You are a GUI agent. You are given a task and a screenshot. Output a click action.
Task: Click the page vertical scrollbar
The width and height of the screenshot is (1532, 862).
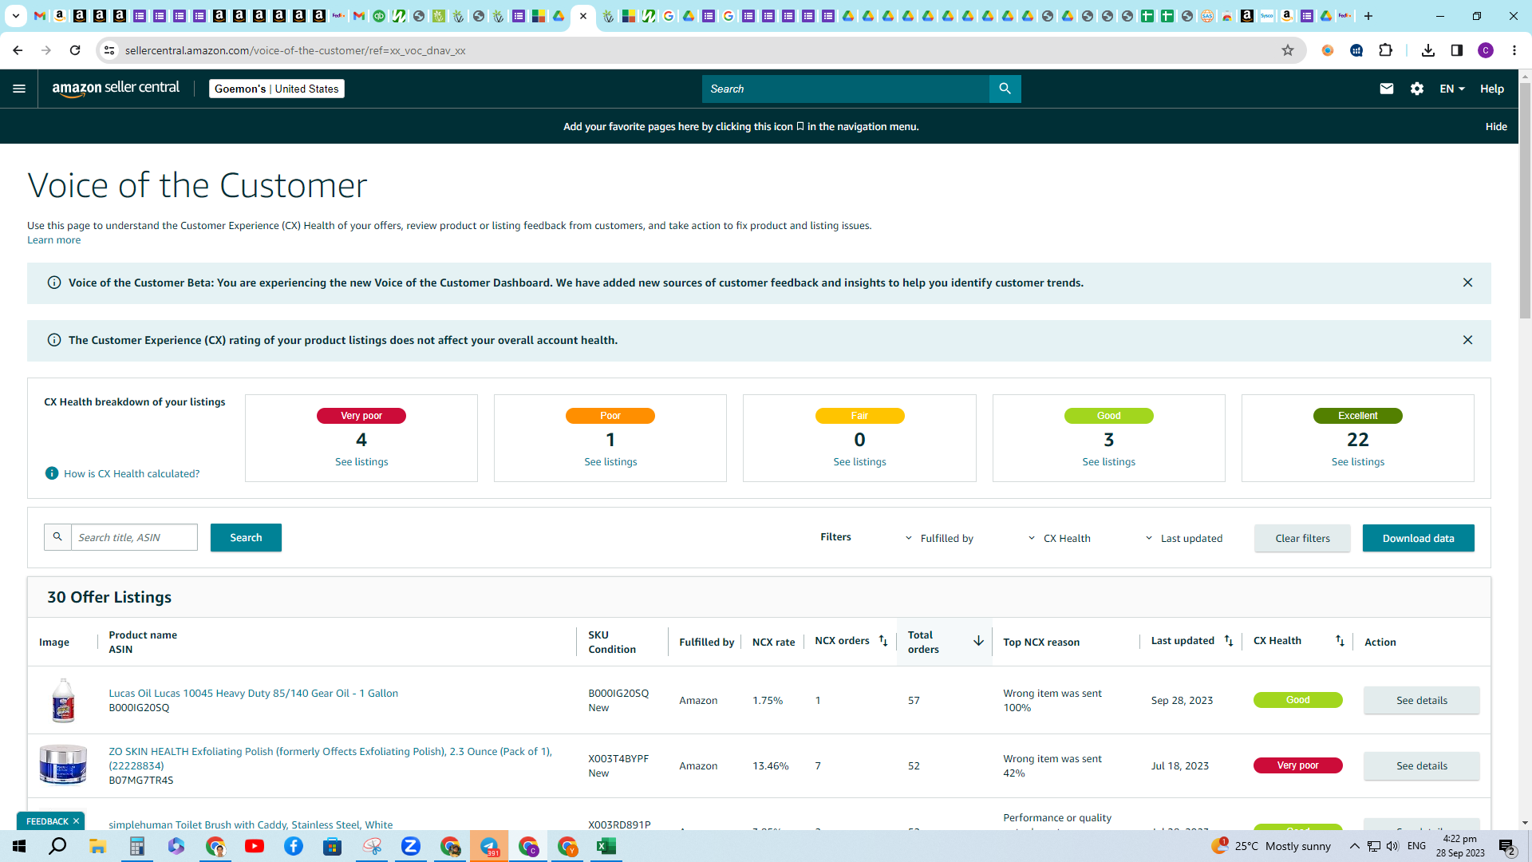click(1525, 200)
